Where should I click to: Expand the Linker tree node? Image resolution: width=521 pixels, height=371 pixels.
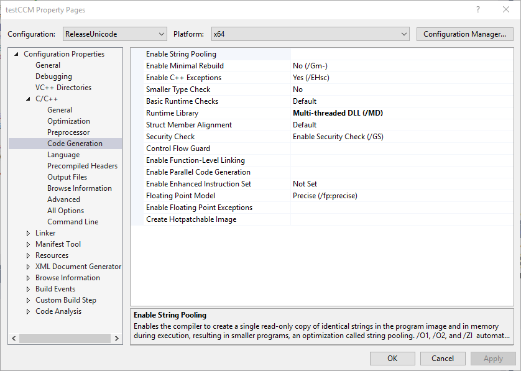click(29, 233)
